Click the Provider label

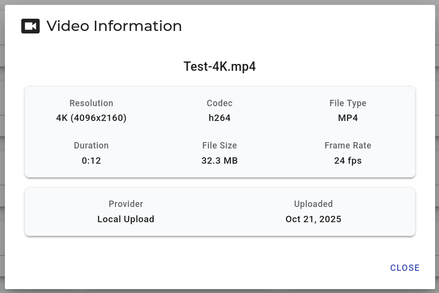pos(126,204)
